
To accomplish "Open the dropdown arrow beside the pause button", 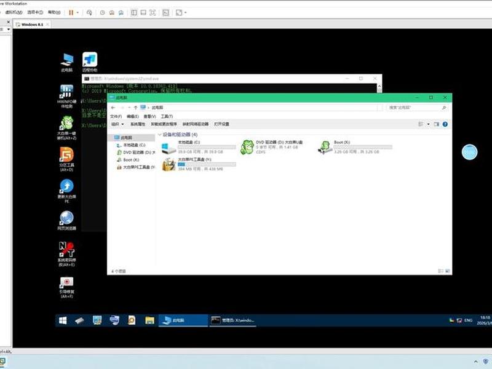I will 77,12.
